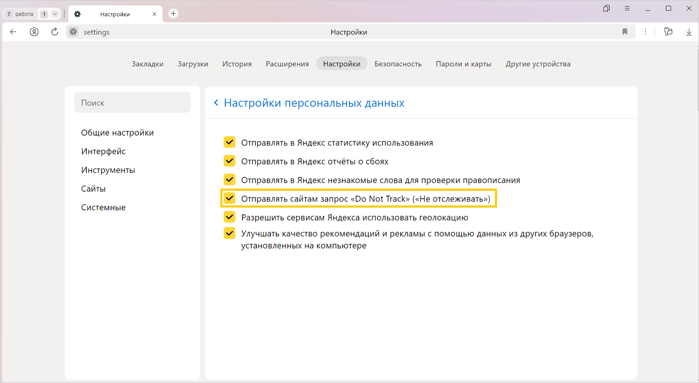Click the Поиск settings search field
The height and width of the screenshot is (383, 699).
point(132,103)
